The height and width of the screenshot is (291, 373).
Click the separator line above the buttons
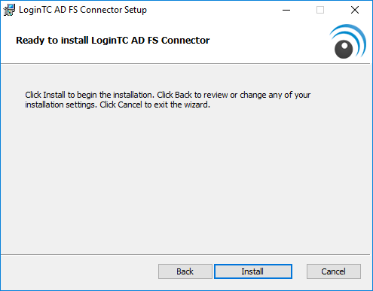pyautogui.click(x=185, y=255)
